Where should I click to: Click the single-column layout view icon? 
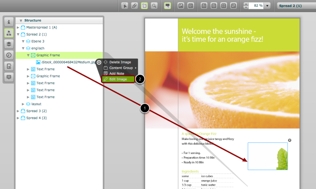[204, 6]
